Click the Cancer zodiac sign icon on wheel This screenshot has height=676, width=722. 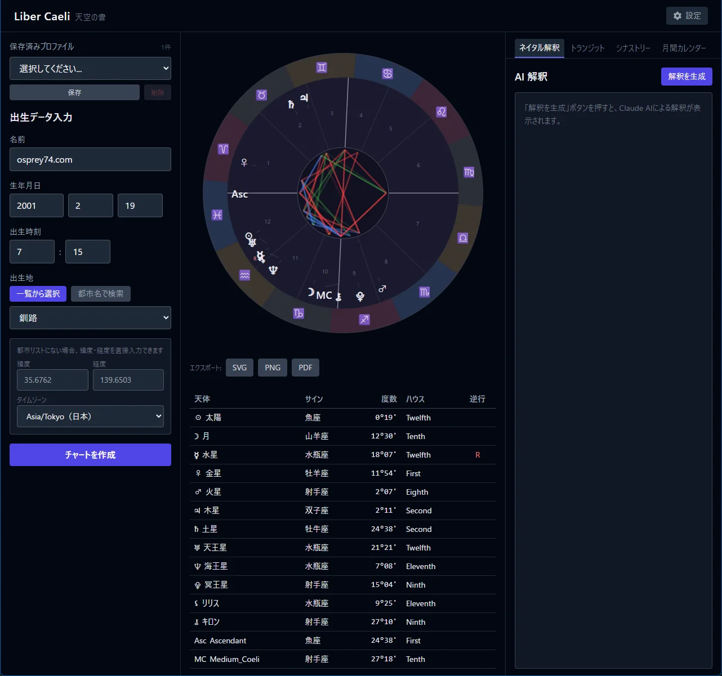tap(387, 74)
